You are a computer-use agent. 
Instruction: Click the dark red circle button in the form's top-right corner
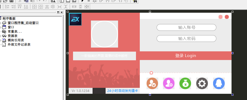click(227, 17)
